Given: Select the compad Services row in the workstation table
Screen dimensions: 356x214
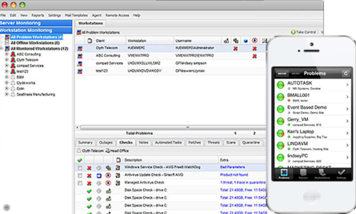Looking at the screenshot, I should coord(170,63).
